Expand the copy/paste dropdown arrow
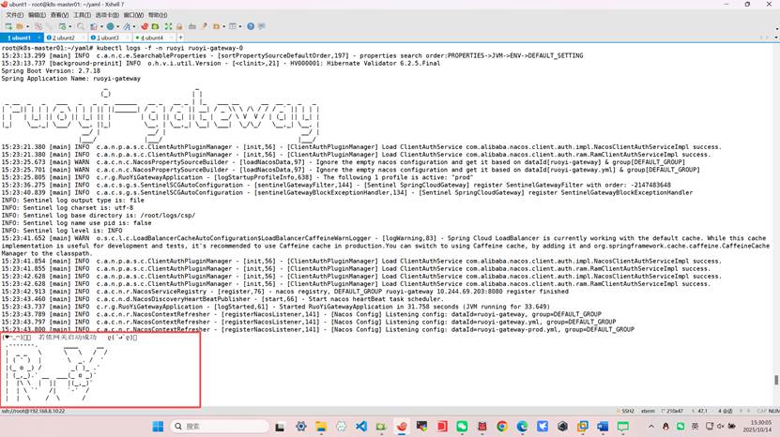Viewport: 780px width, 437px height. point(101,26)
